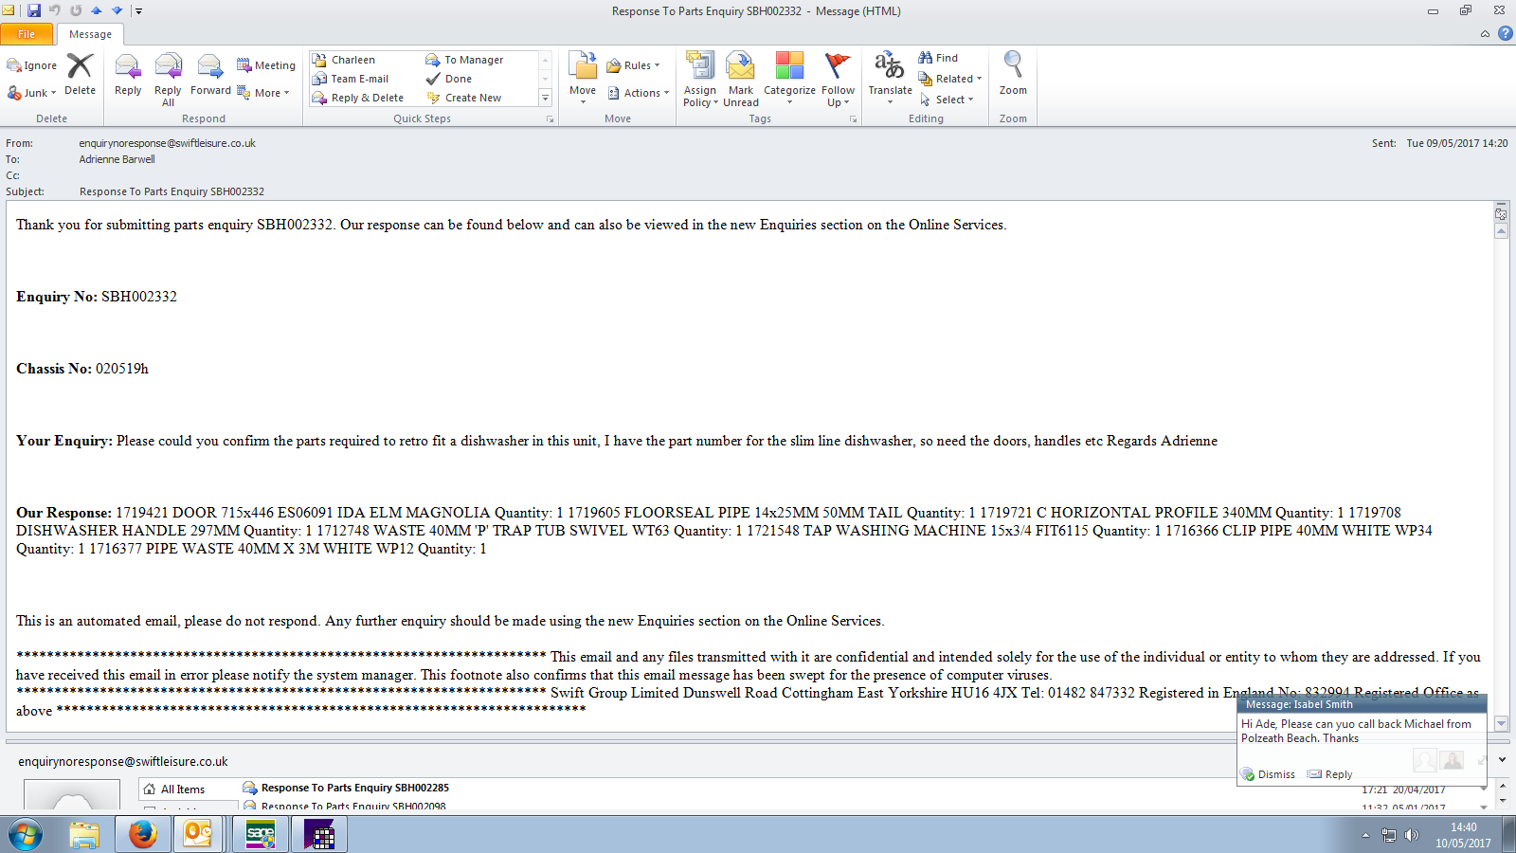Open the Categorize dropdown
The width and height of the screenshot is (1516, 853).
pos(789,79)
